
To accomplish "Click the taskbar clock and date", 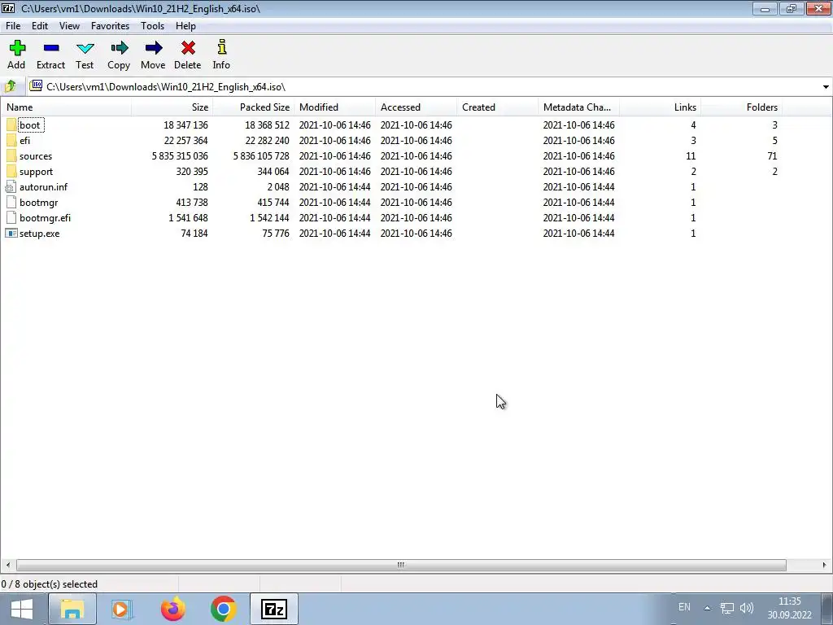I will click(789, 608).
